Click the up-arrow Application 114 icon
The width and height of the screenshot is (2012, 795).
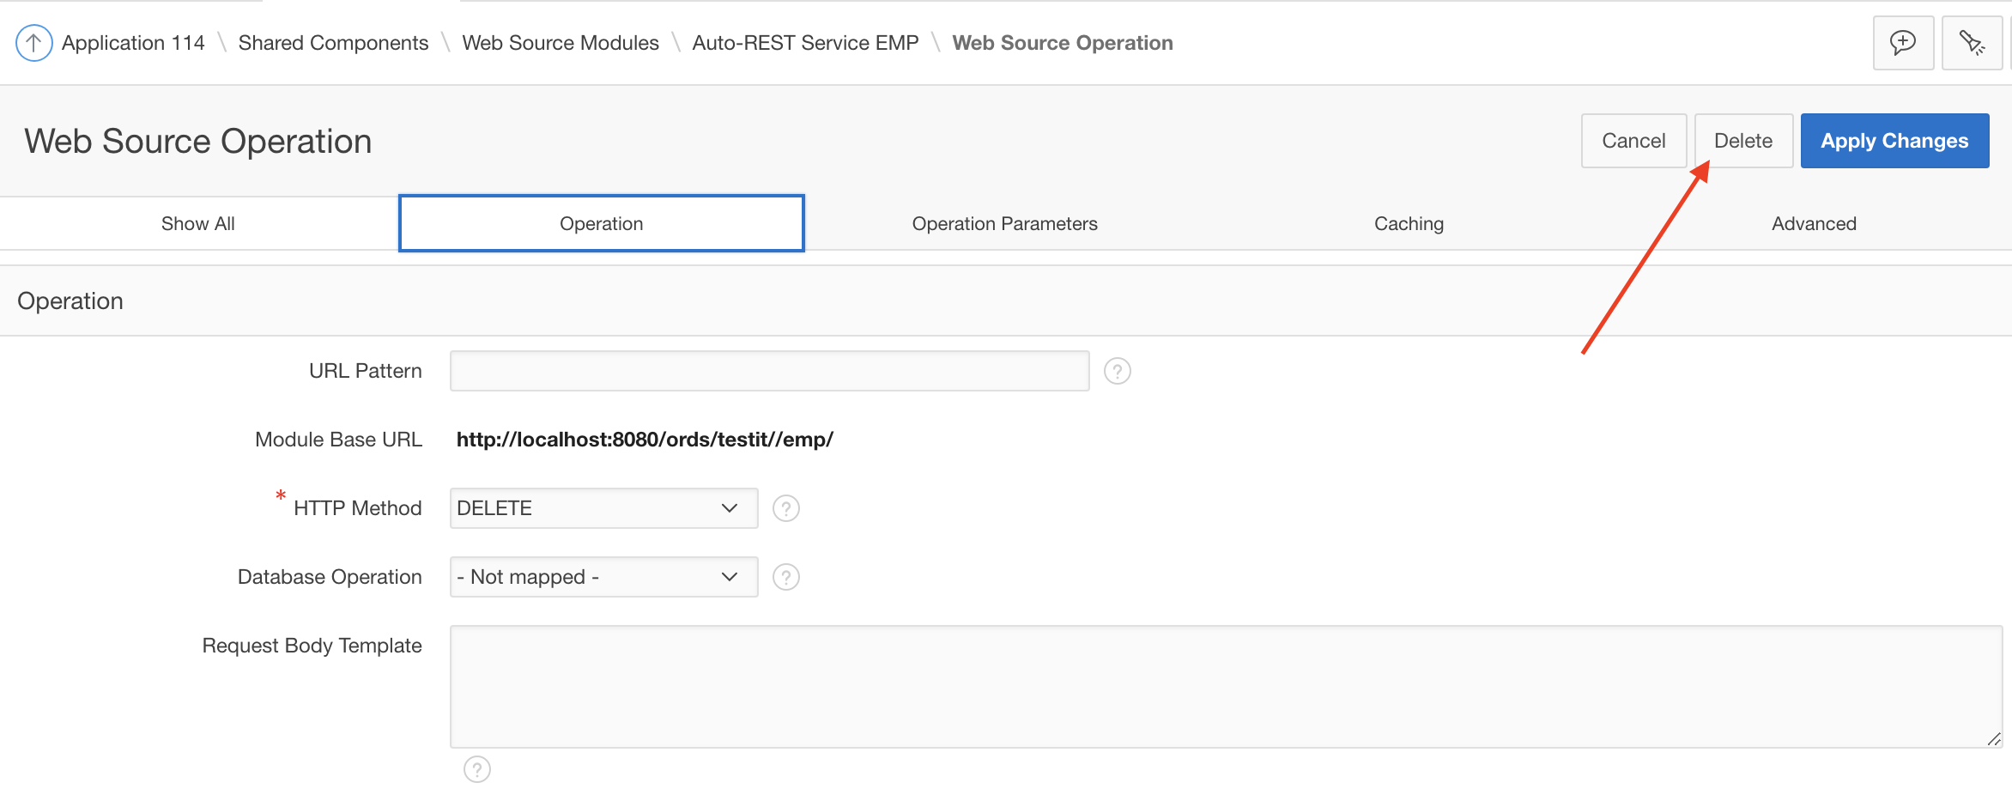[33, 43]
